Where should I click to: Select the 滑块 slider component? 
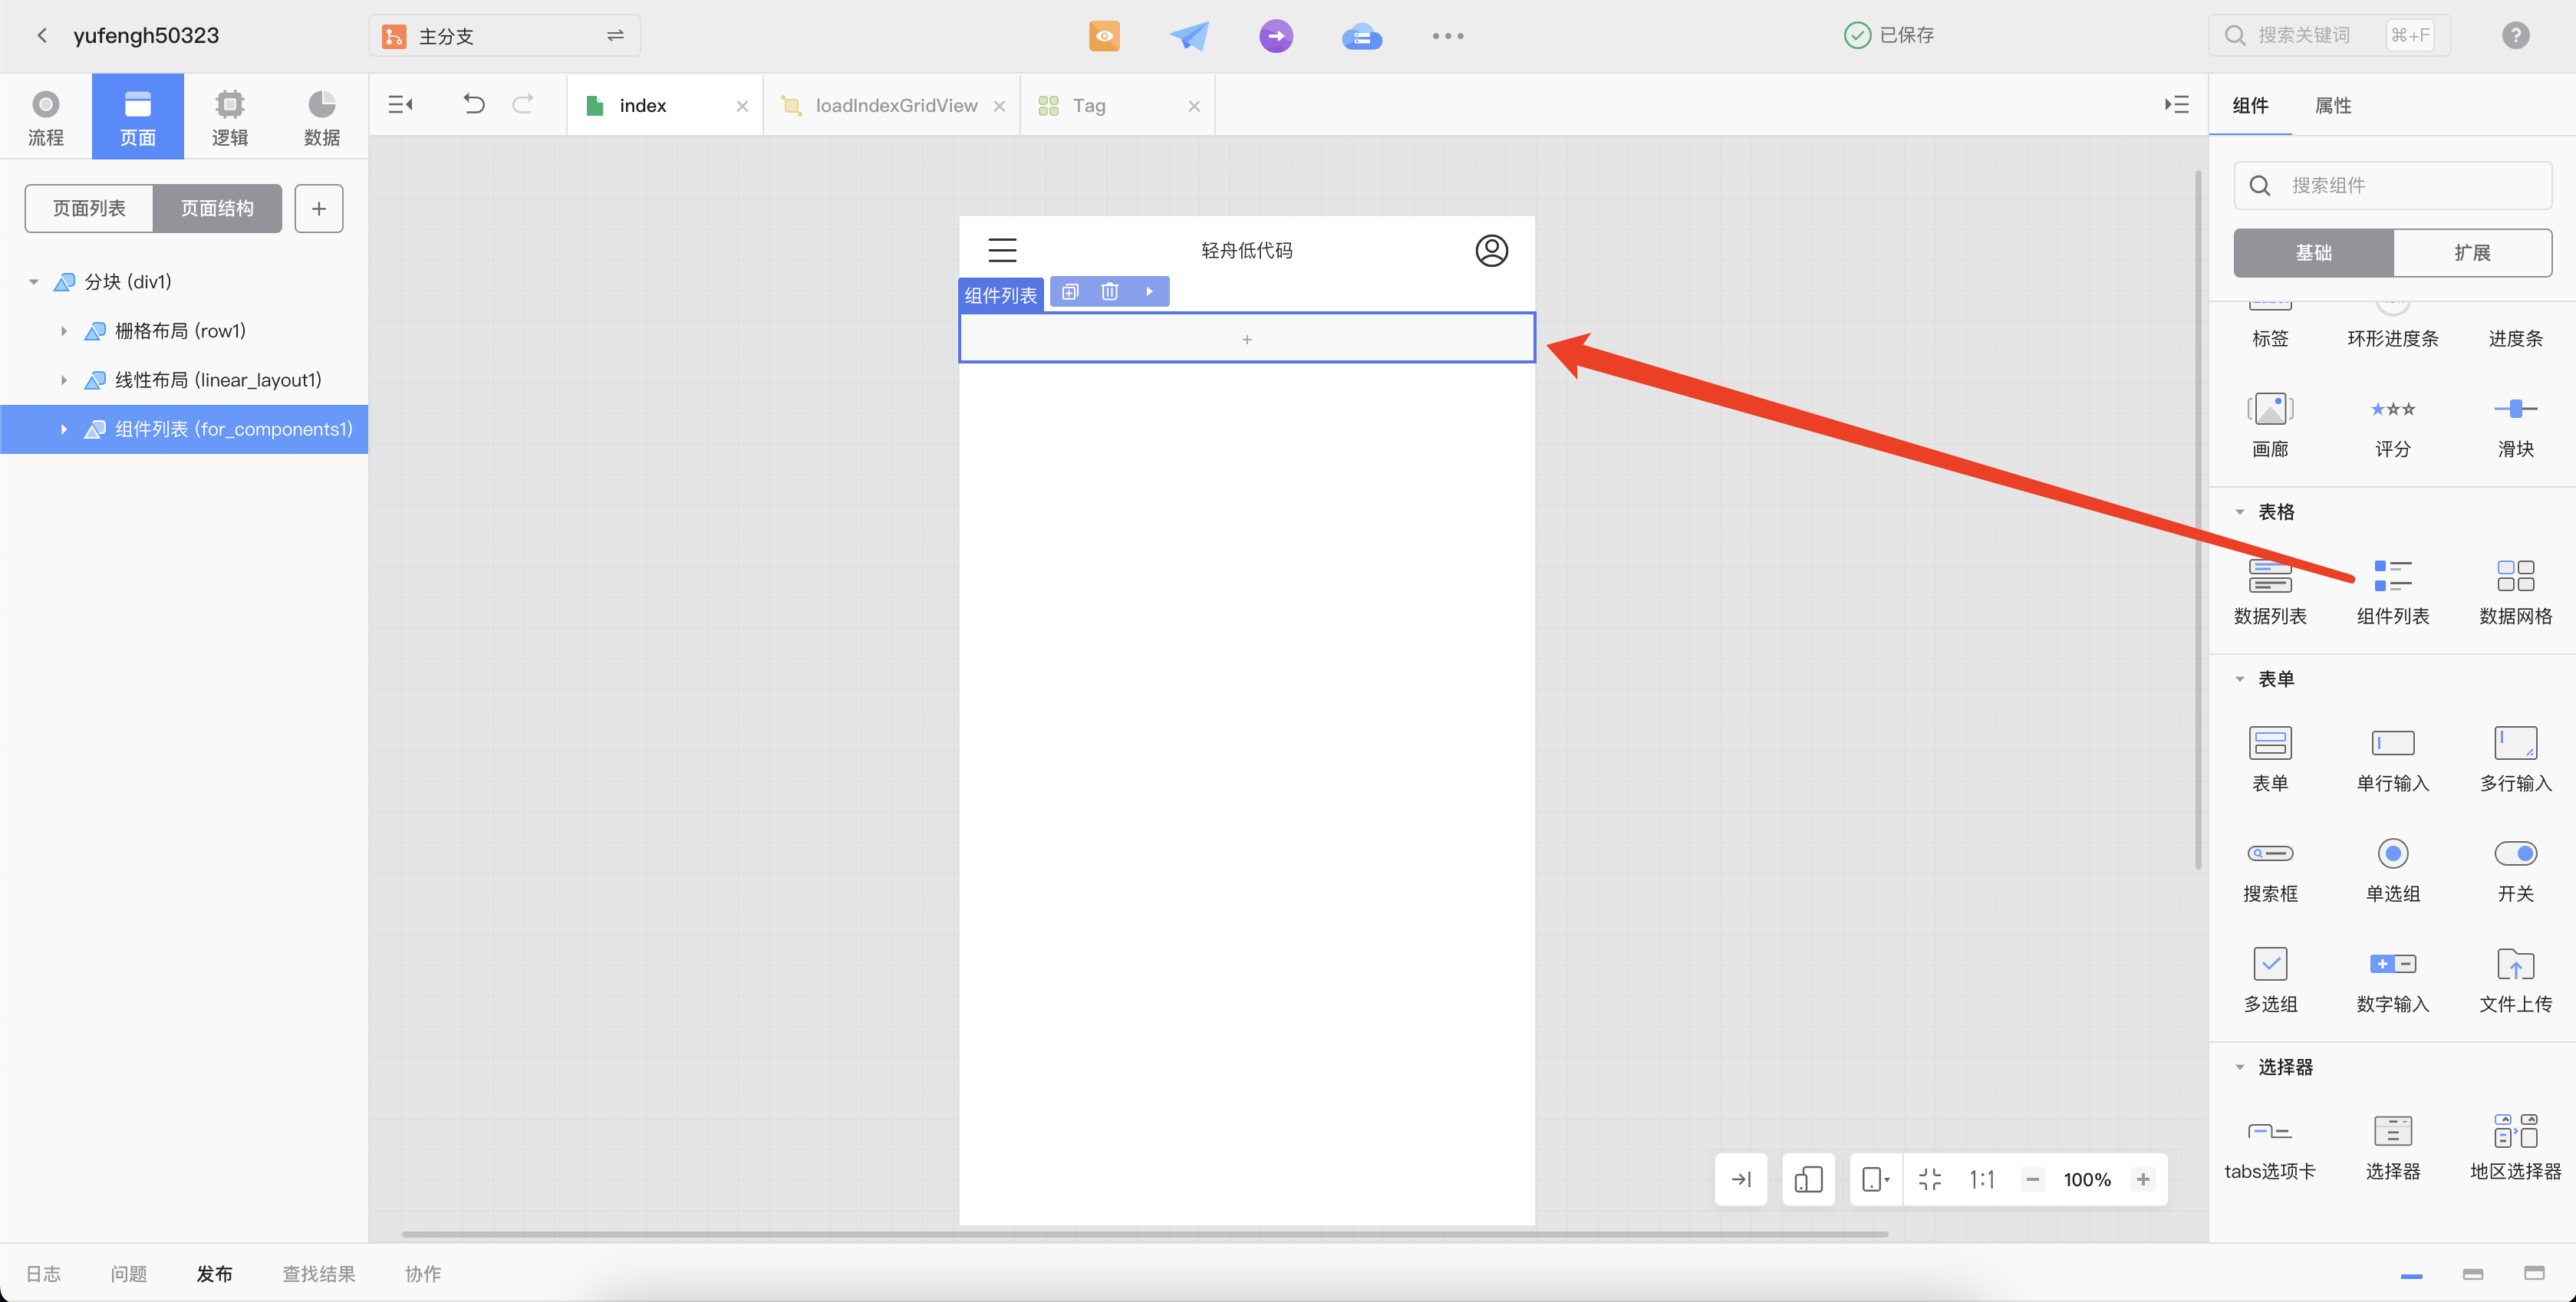click(2515, 425)
